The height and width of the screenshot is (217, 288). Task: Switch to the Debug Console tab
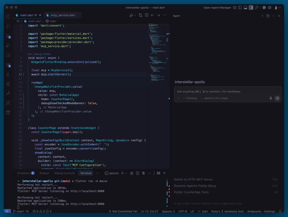pos(65,173)
